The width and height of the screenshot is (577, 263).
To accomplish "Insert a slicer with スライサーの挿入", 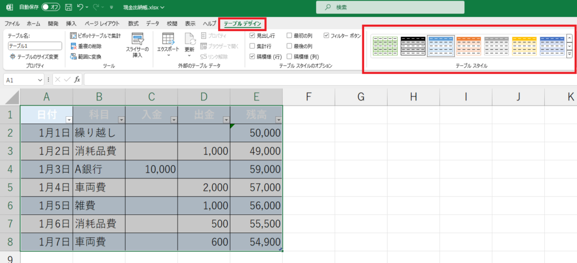I will click(x=137, y=45).
